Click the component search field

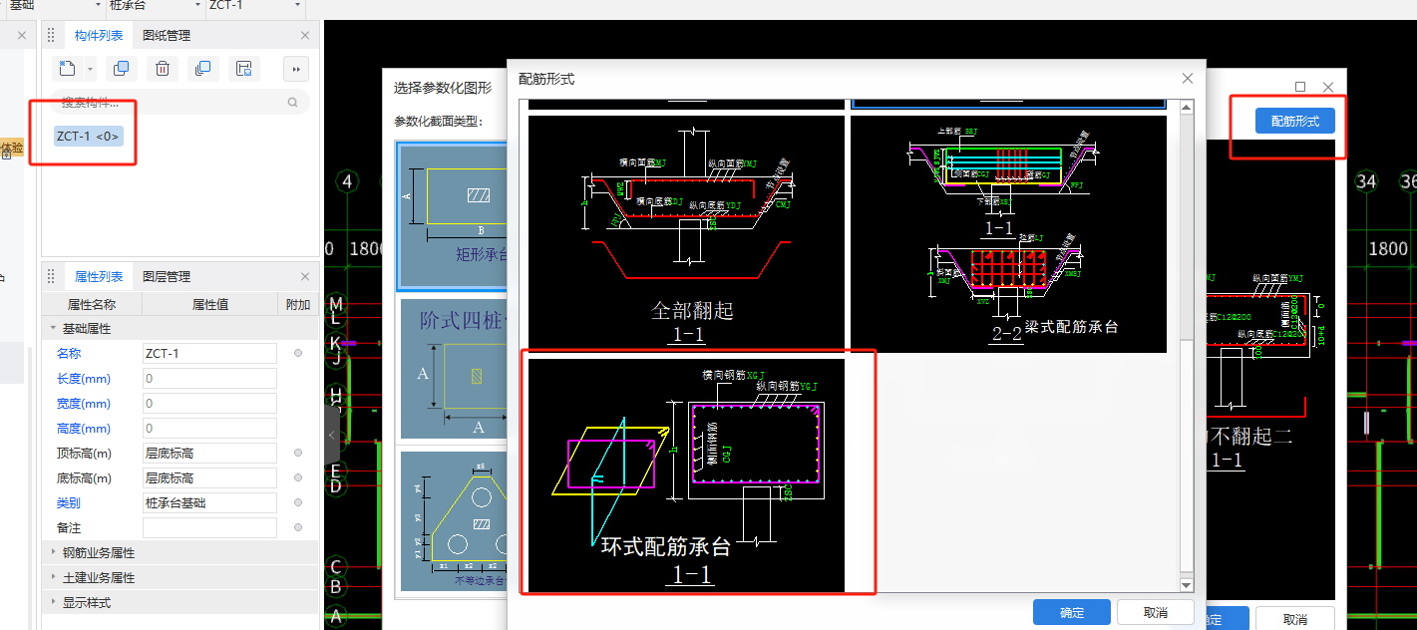[180, 102]
